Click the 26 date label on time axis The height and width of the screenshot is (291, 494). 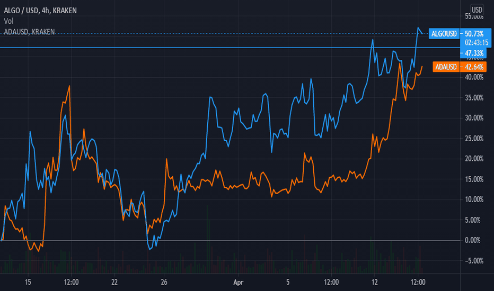(x=164, y=282)
